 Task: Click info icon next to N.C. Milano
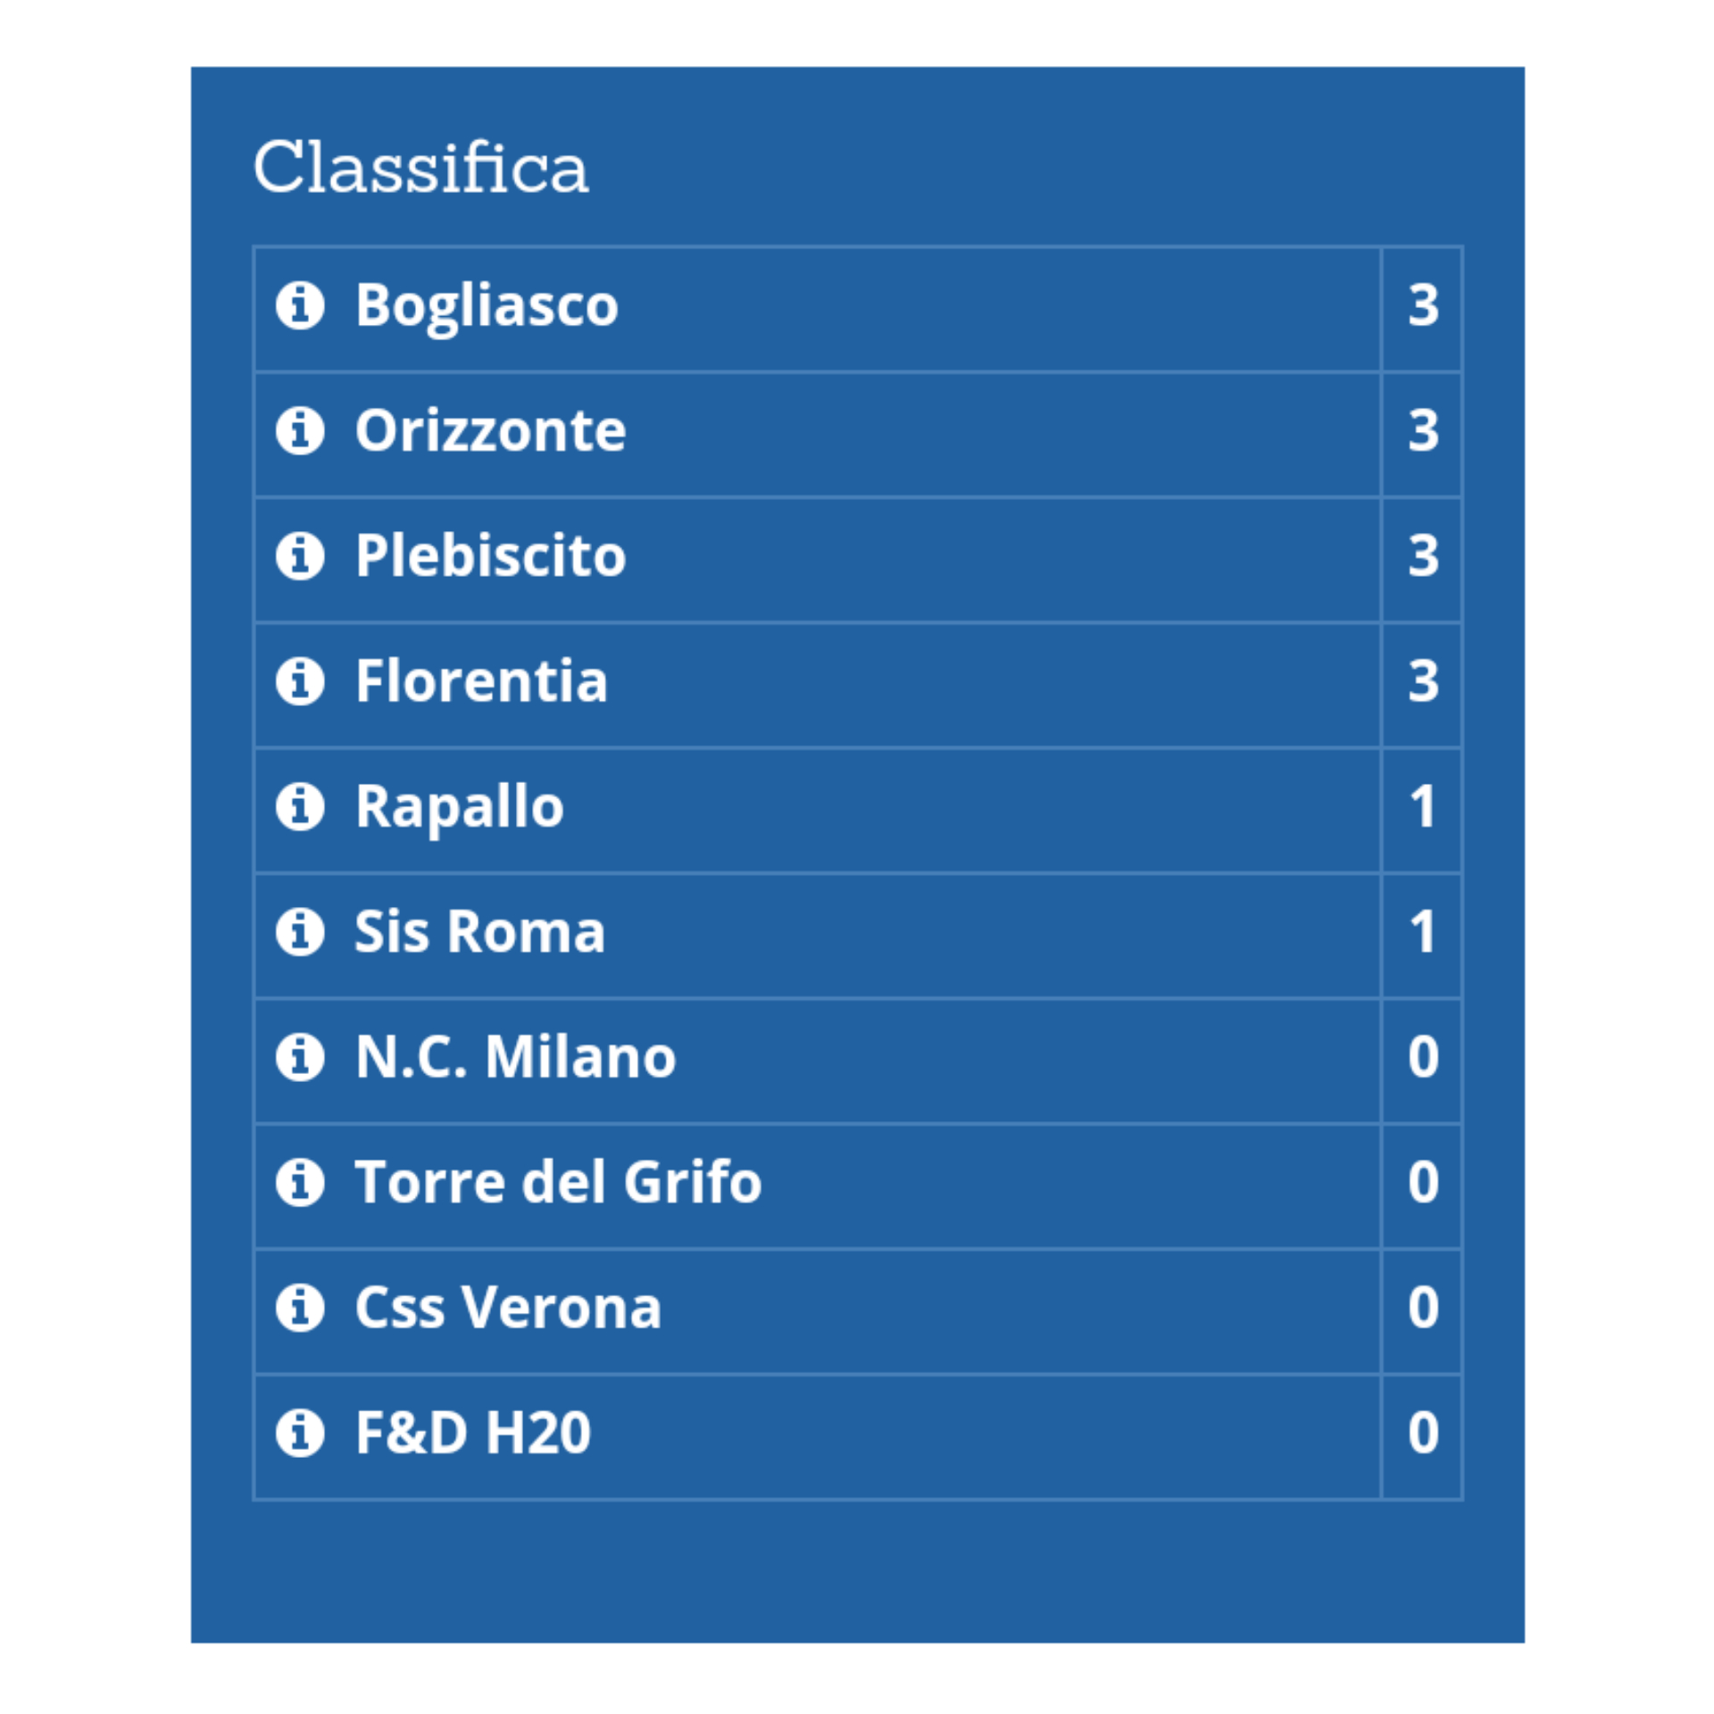point(299,1057)
